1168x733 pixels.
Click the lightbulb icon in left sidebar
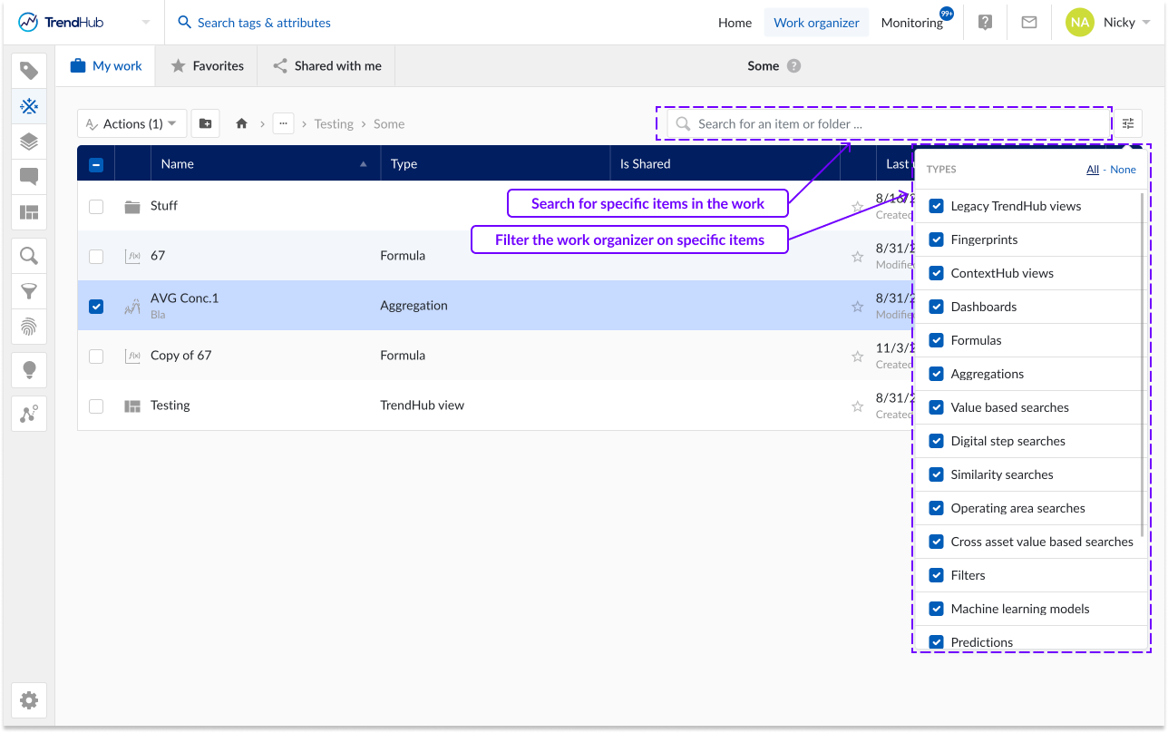[29, 370]
